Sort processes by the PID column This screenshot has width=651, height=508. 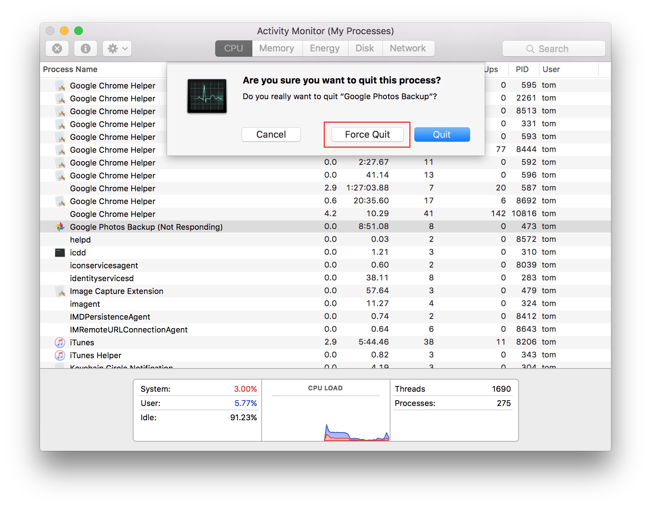[523, 69]
